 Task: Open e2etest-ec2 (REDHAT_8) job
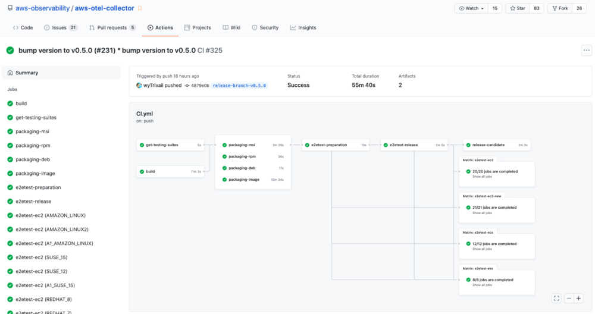(43, 300)
